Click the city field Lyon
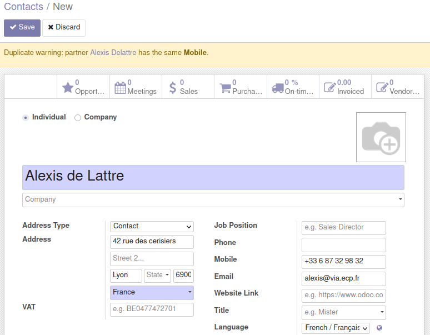The width and height of the screenshot is (430, 335). pyautogui.click(x=126, y=275)
